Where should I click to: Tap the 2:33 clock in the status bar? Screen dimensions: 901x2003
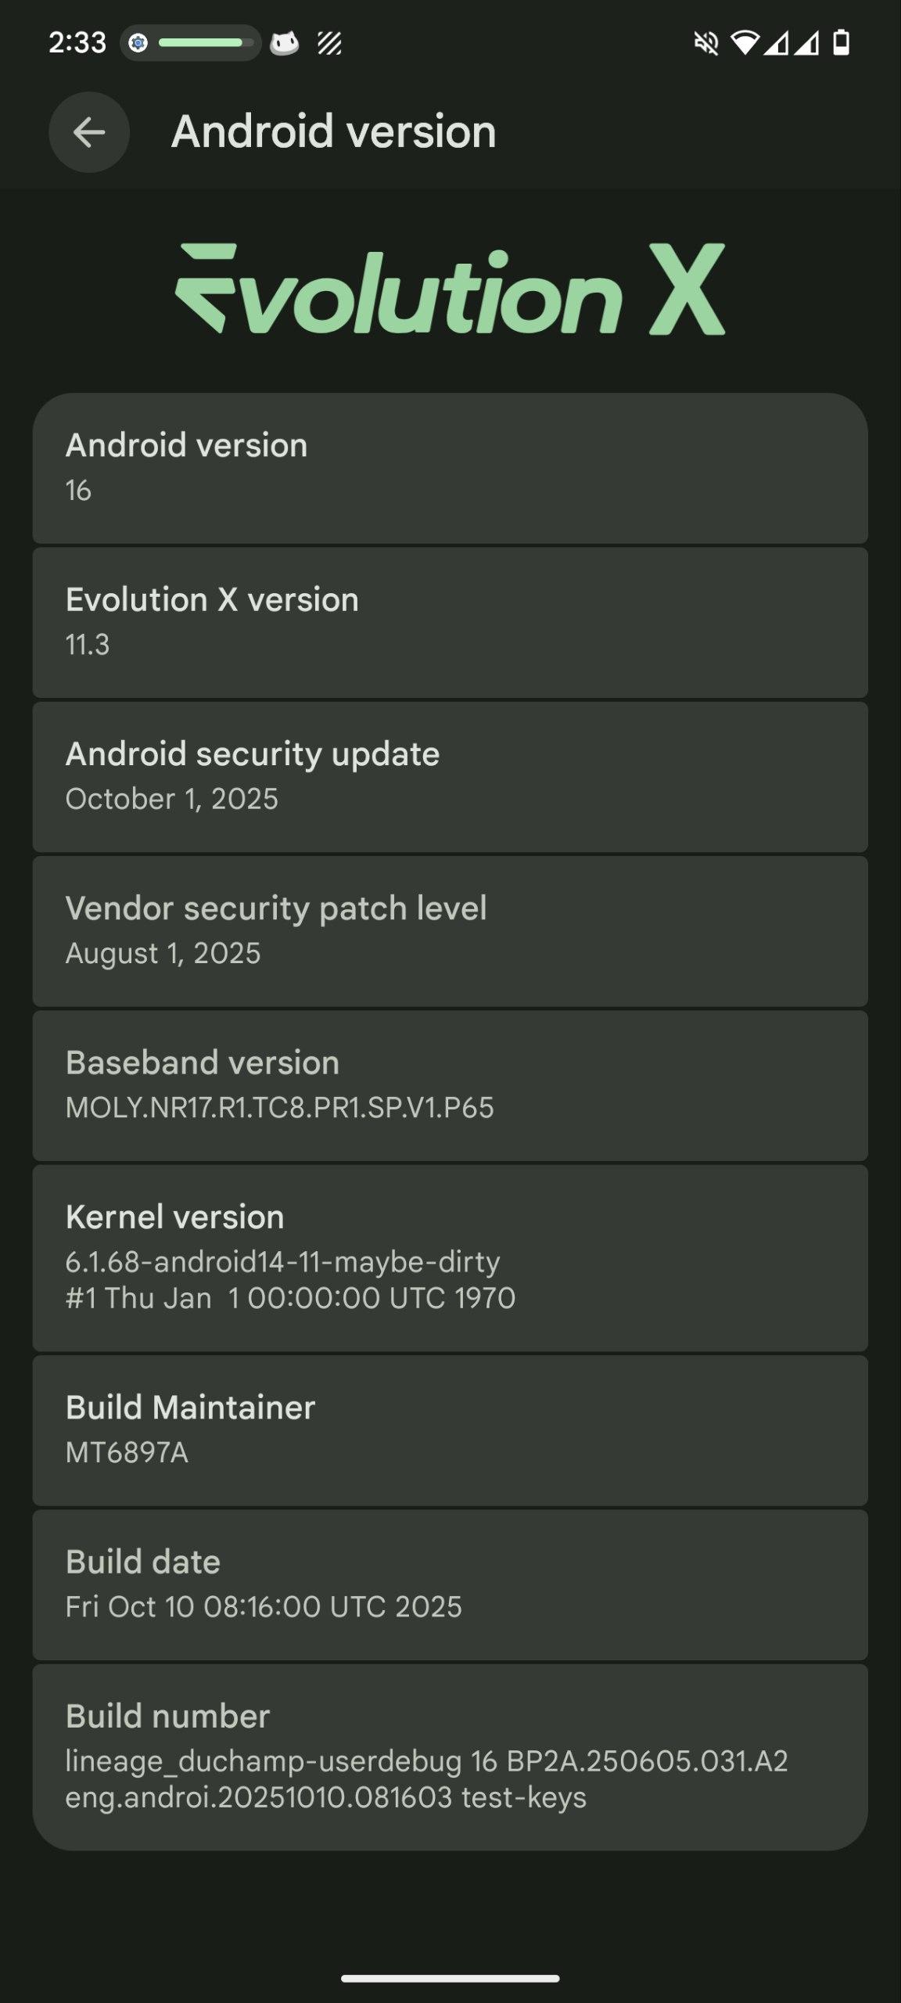(x=77, y=43)
